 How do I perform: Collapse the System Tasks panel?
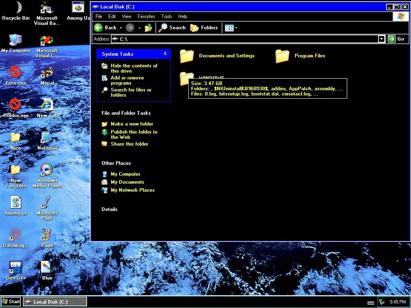click(x=165, y=54)
